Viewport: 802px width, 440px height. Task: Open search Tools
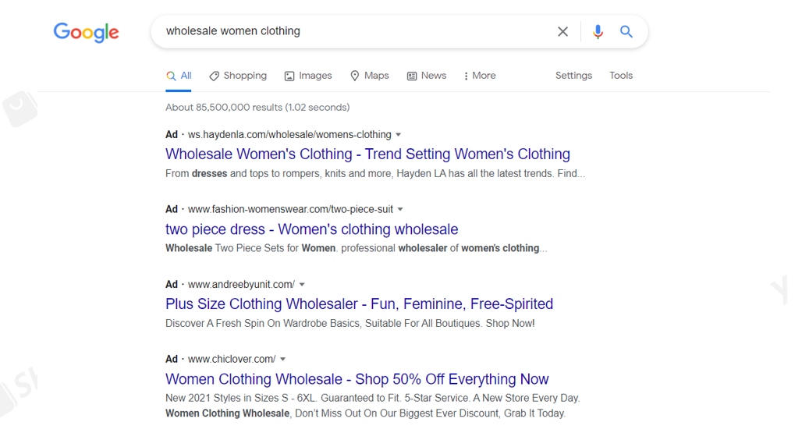pos(621,76)
